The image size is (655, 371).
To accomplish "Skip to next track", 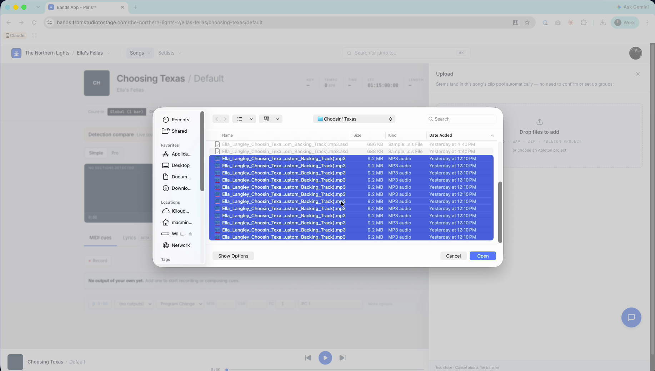I will [342, 358].
